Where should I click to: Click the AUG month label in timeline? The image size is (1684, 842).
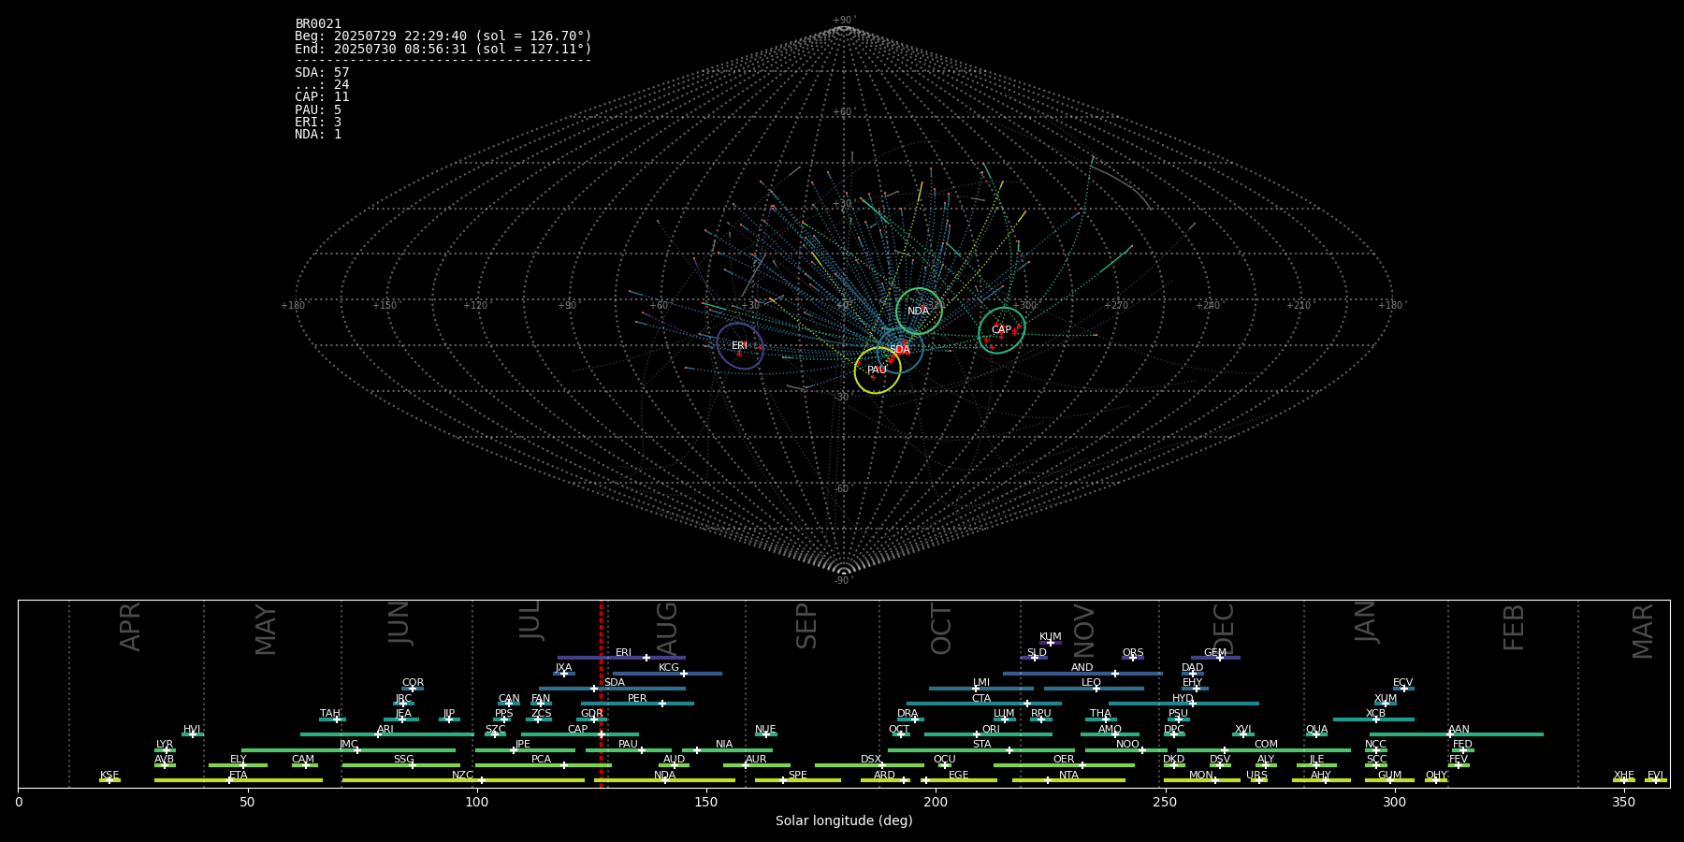pyautogui.click(x=667, y=626)
